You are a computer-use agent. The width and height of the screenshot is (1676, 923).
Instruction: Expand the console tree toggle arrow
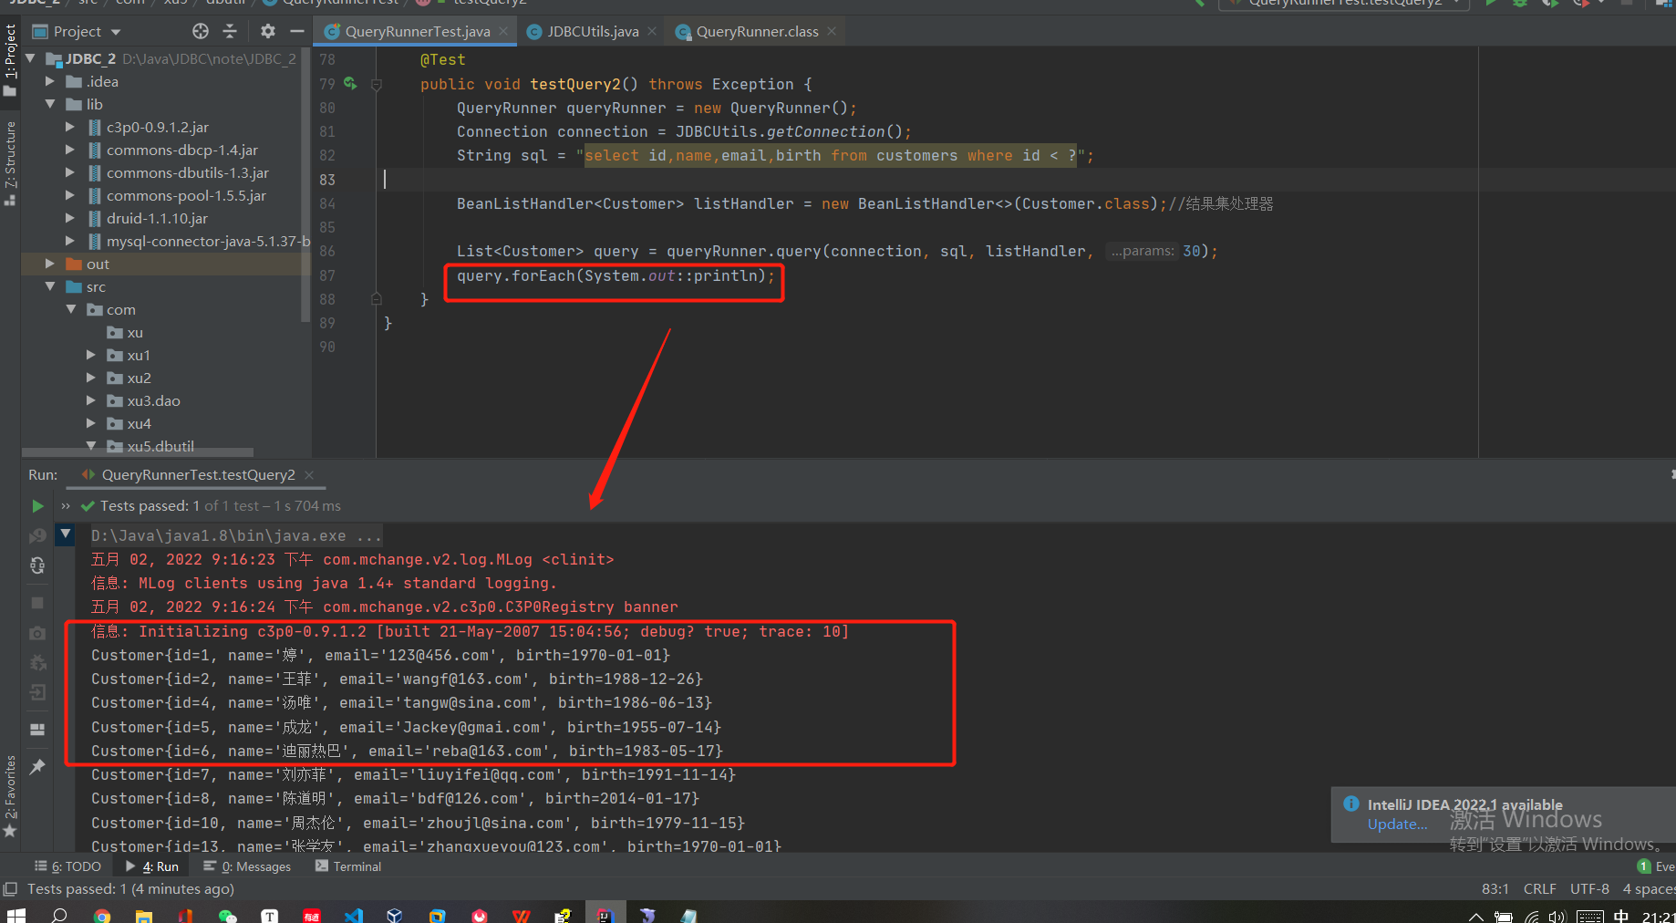pyautogui.click(x=66, y=534)
